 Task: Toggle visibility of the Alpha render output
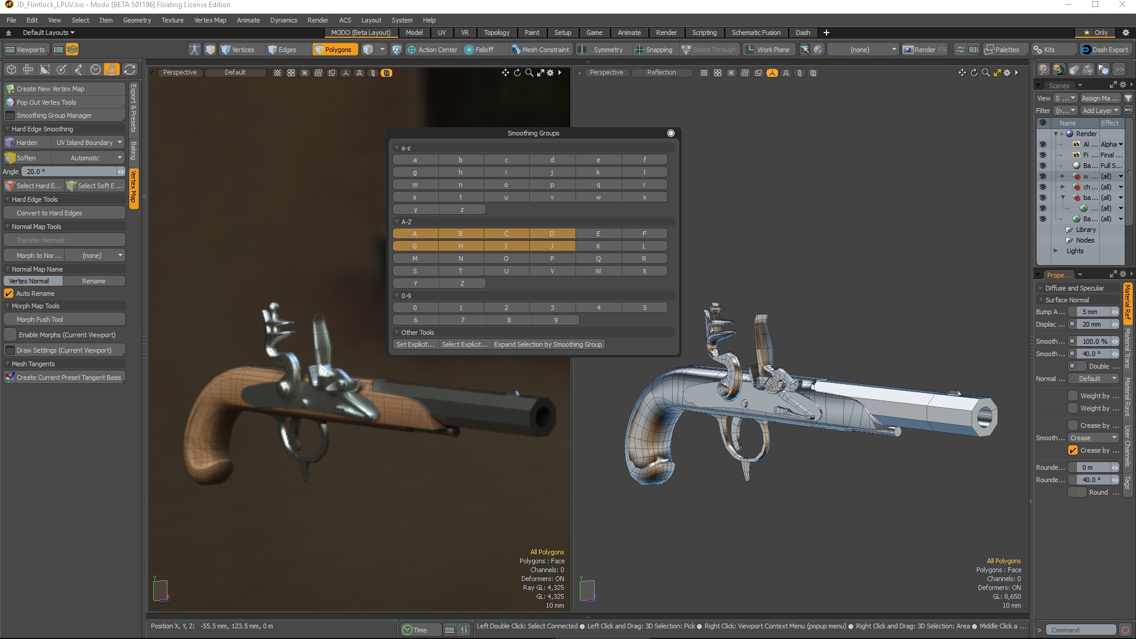[1043, 144]
